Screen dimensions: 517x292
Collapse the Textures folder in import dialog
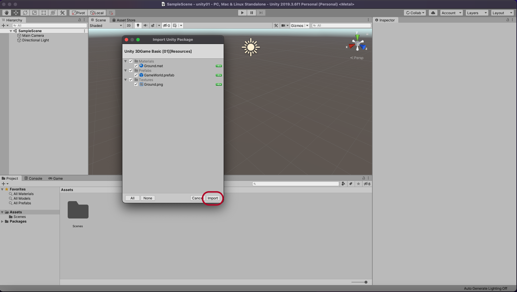pyautogui.click(x=126, y=80)
